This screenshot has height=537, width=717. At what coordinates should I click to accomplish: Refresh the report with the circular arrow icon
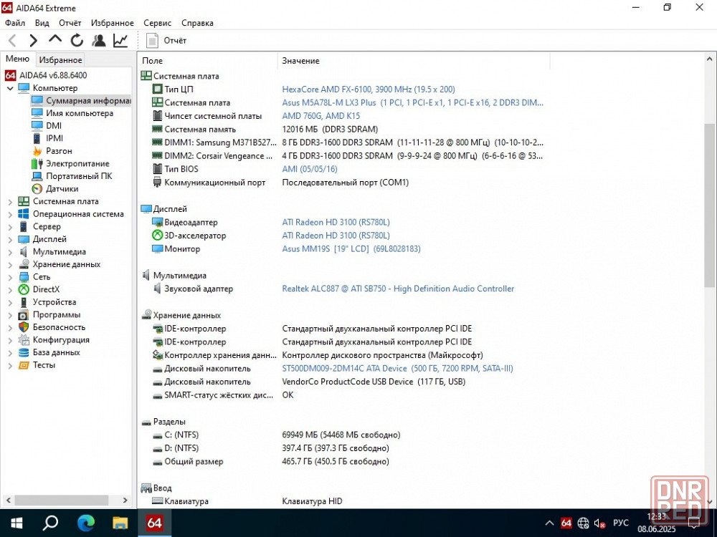point(77,41)
